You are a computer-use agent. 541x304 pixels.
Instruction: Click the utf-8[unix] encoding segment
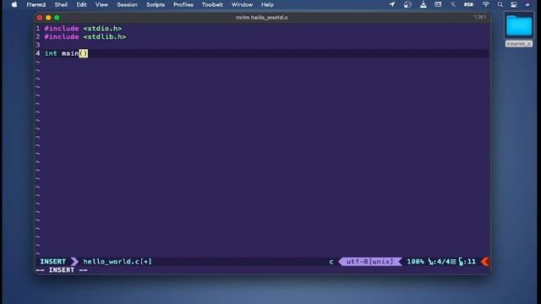[369, 262]
